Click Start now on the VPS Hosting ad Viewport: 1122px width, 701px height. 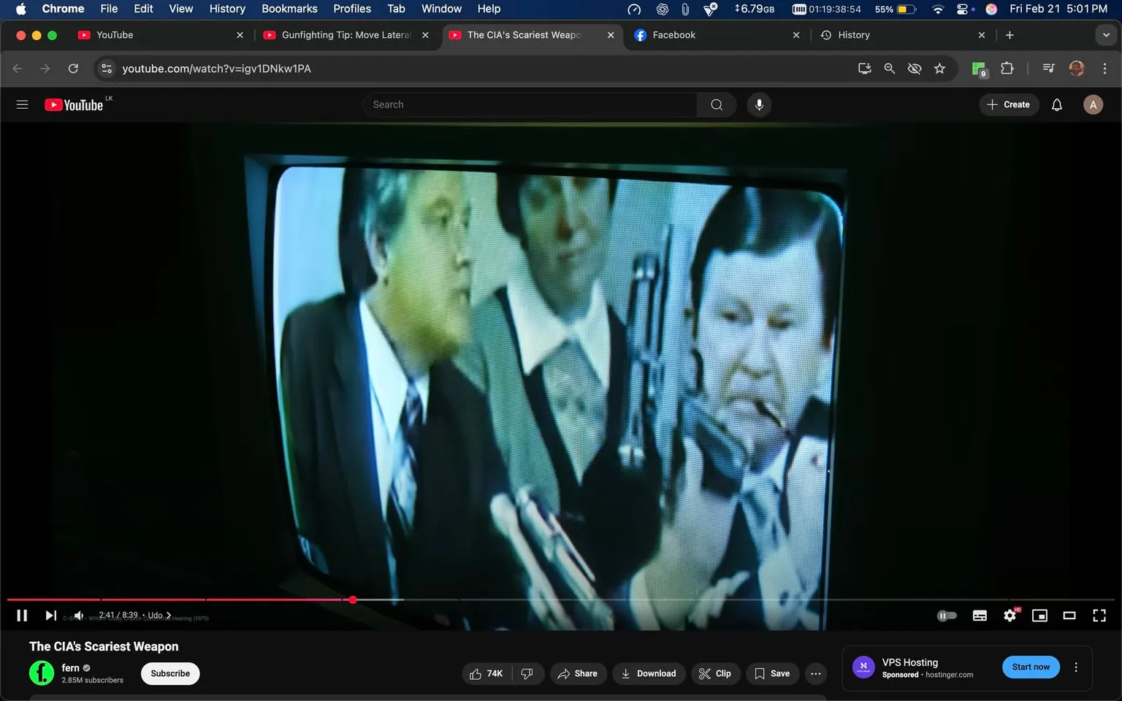1030,667
